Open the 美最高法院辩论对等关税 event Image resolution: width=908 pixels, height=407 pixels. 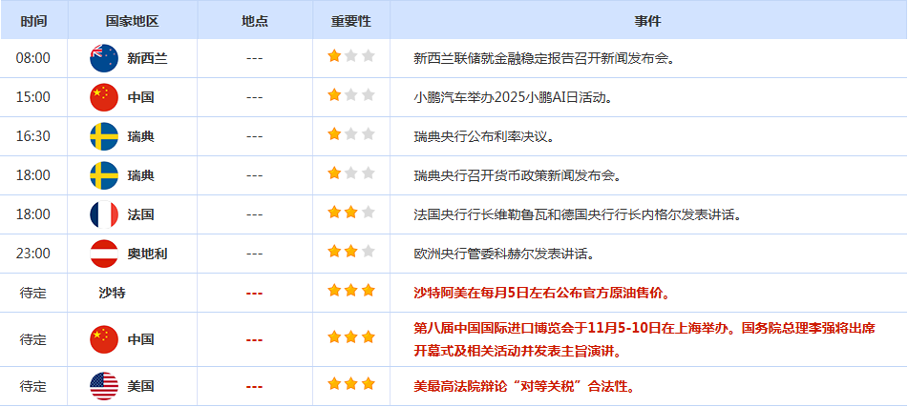pos(524,386)
